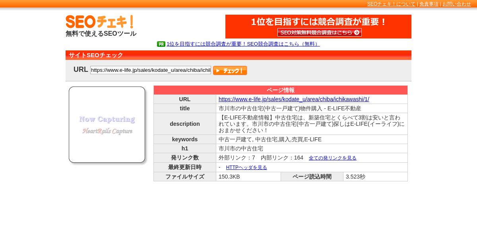Screen dimensions: 477x250
Task: Click the 最終更新日時 row label
Action: pos(185,167)
